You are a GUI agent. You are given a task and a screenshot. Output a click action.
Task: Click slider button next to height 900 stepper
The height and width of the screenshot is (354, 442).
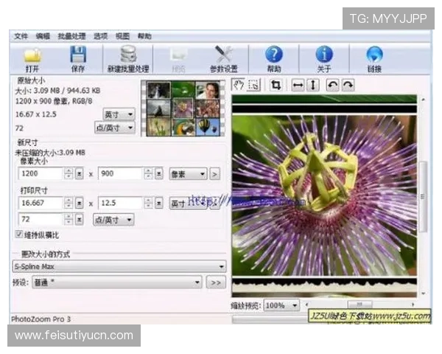click(158, 173)
